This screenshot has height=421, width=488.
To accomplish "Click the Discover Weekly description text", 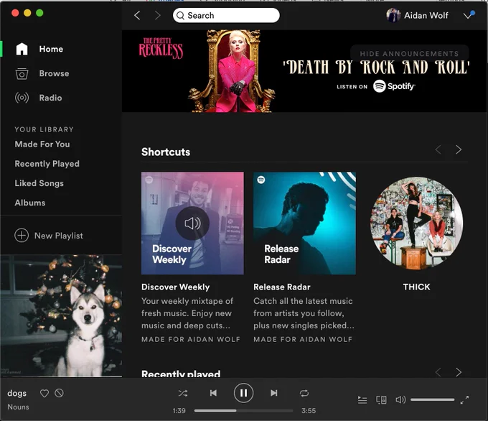I will pyautogui.click(x=187, y=313).
